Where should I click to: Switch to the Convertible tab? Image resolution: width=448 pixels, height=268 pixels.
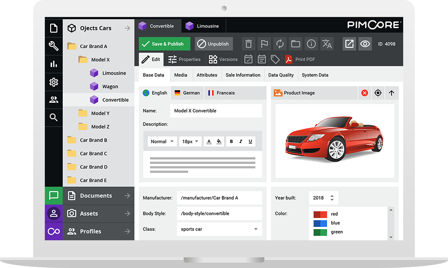(x=158, y=26)
